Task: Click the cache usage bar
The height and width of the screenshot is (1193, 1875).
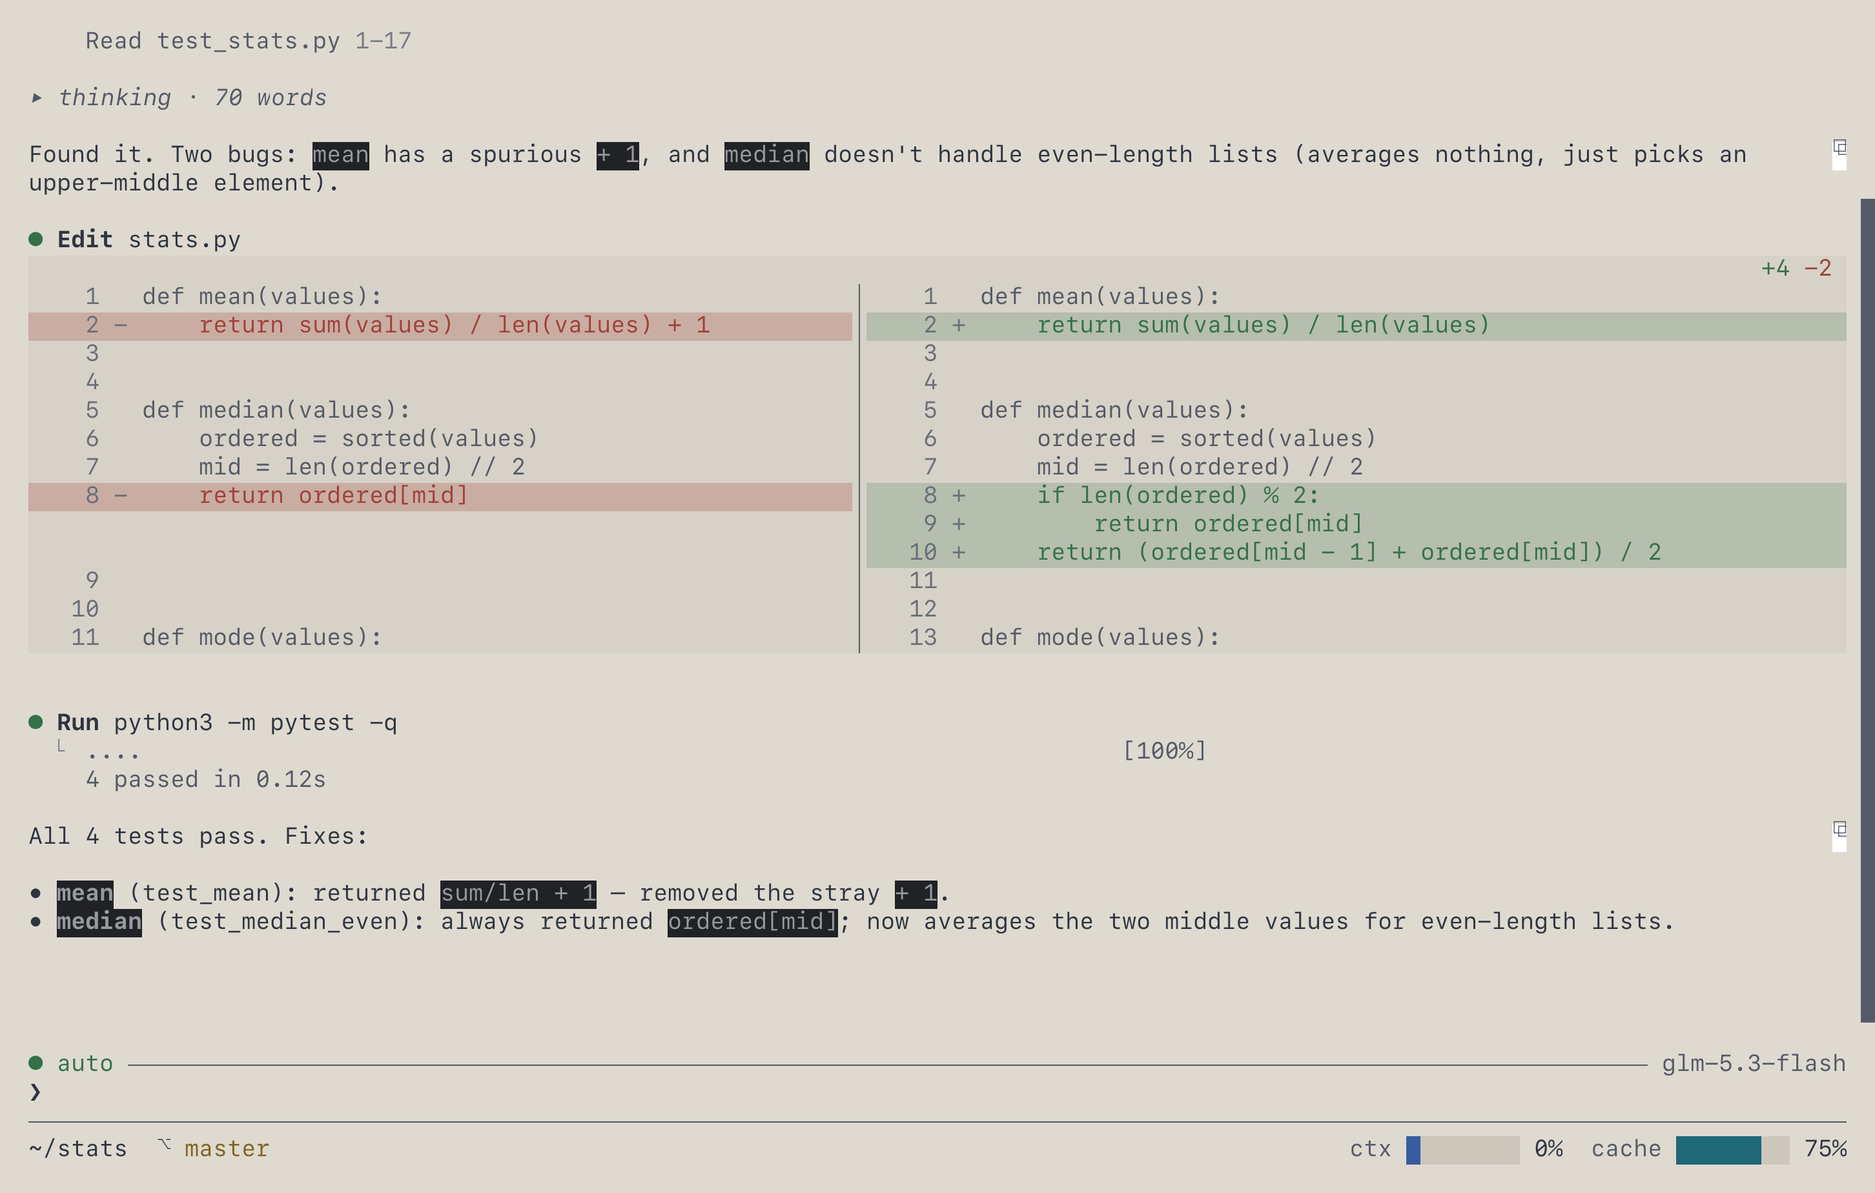Action: 1732,1149
